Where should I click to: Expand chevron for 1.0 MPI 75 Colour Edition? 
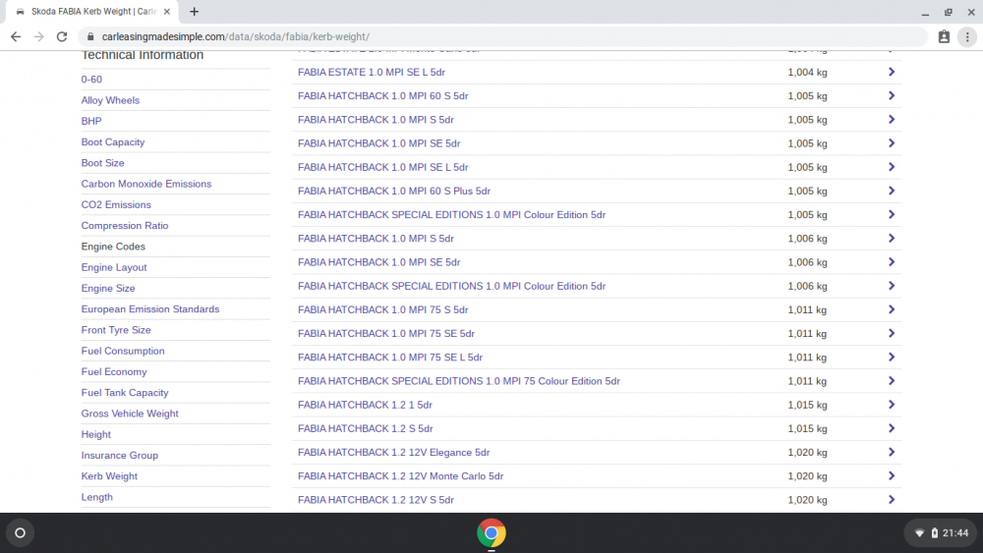pyautogui.click(x=891, y=381)
